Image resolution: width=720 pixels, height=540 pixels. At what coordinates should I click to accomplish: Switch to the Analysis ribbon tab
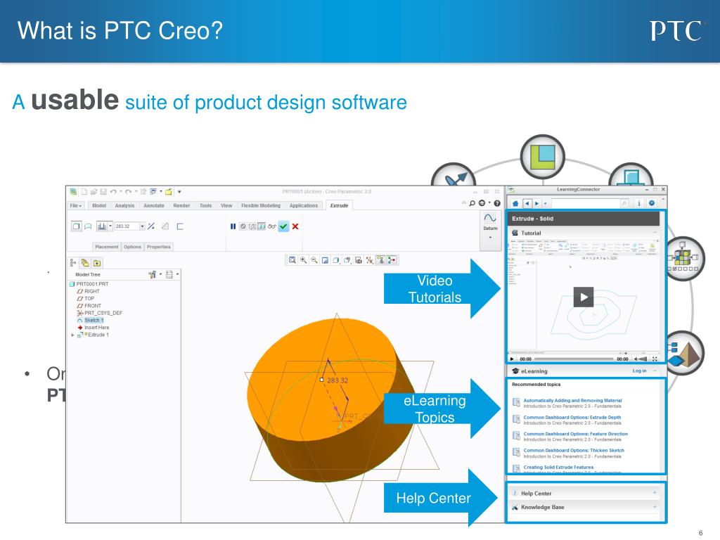[124, 206]
